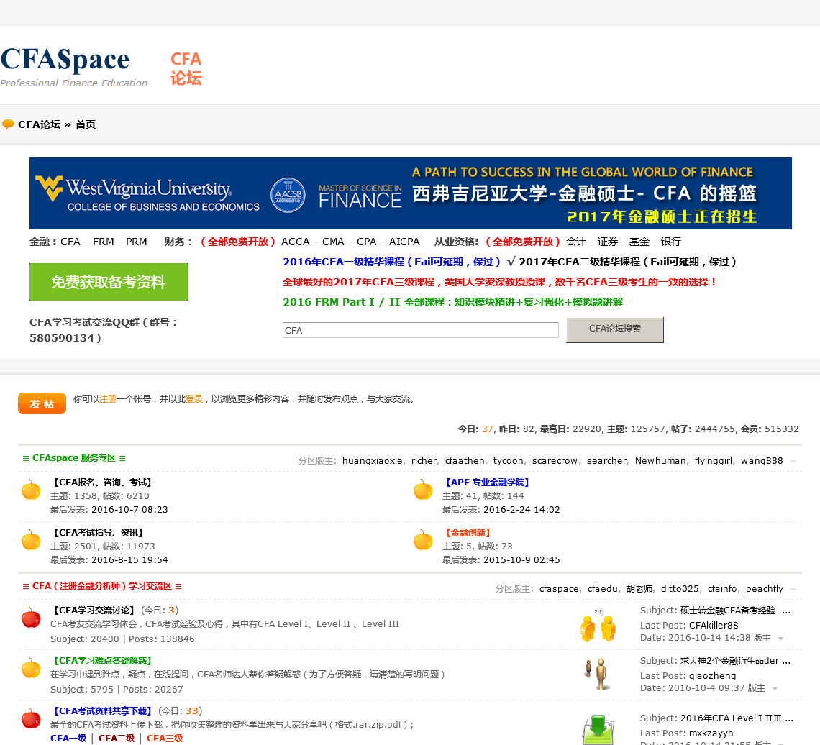Click the red apple icon beside CFA学习交流讨论
Viewport: 820px width, 745px height.
tap(31, 618)
